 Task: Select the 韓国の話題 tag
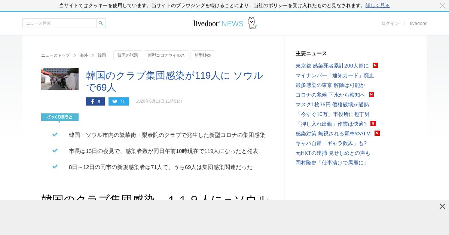coord(128,55)
